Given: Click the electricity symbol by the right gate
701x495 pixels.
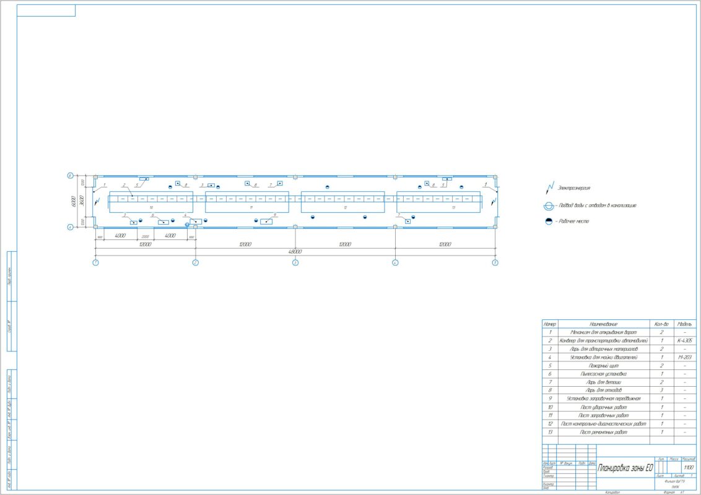Looking at the screenshot, I should 494,202.
